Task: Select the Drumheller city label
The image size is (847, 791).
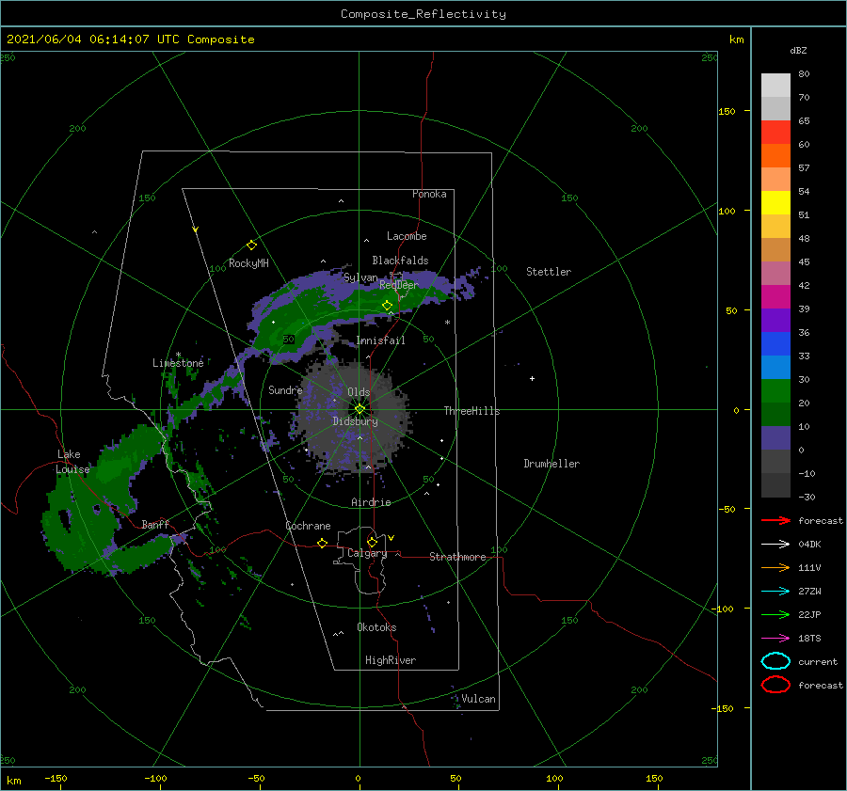Action: pyautogui.click(x=551, y=464)
